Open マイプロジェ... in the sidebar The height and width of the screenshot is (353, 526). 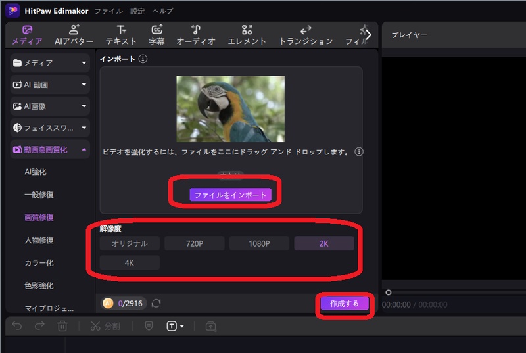(x=49, y=308)
